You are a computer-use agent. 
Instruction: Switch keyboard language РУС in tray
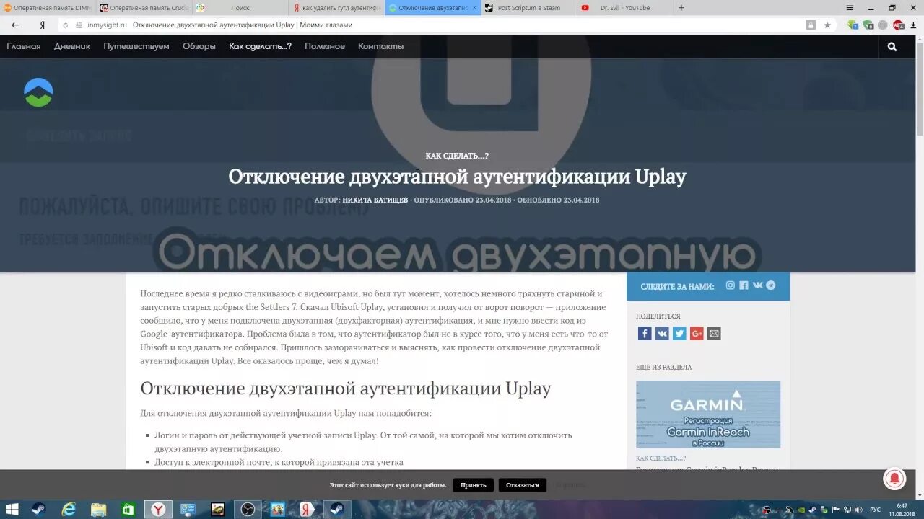[875, 510]
